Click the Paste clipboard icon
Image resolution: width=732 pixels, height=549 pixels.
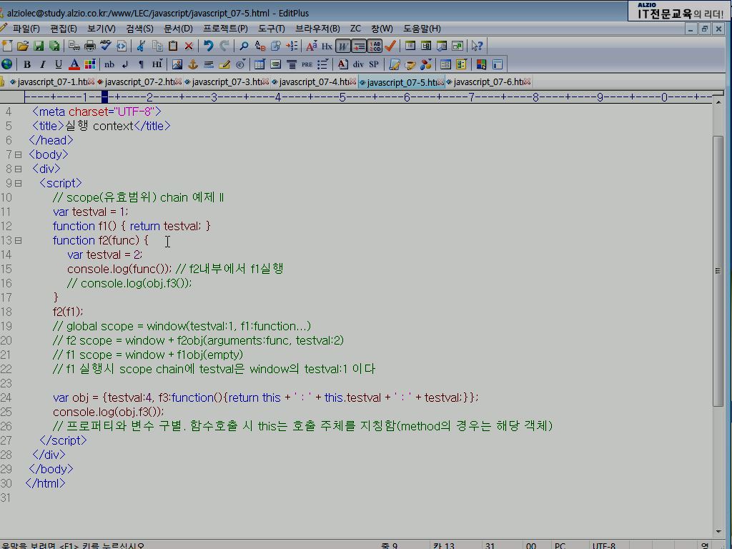(173, 46)
